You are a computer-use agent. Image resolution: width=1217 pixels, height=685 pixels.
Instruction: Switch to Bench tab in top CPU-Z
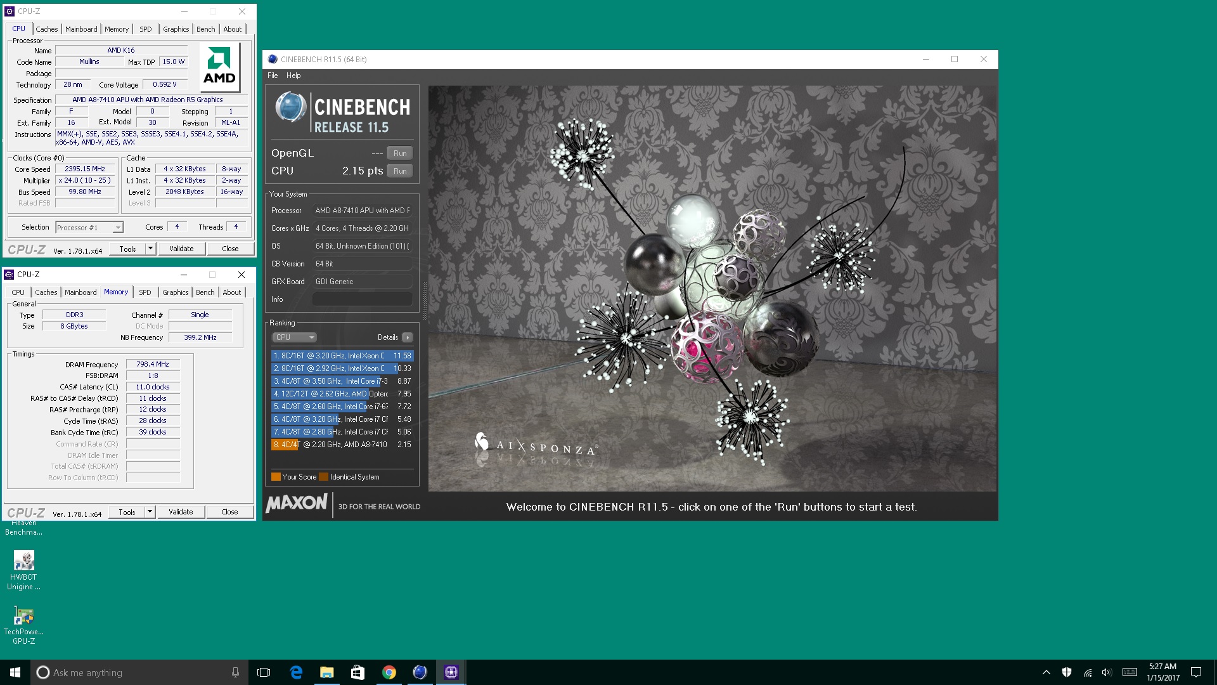click(205, 29)
